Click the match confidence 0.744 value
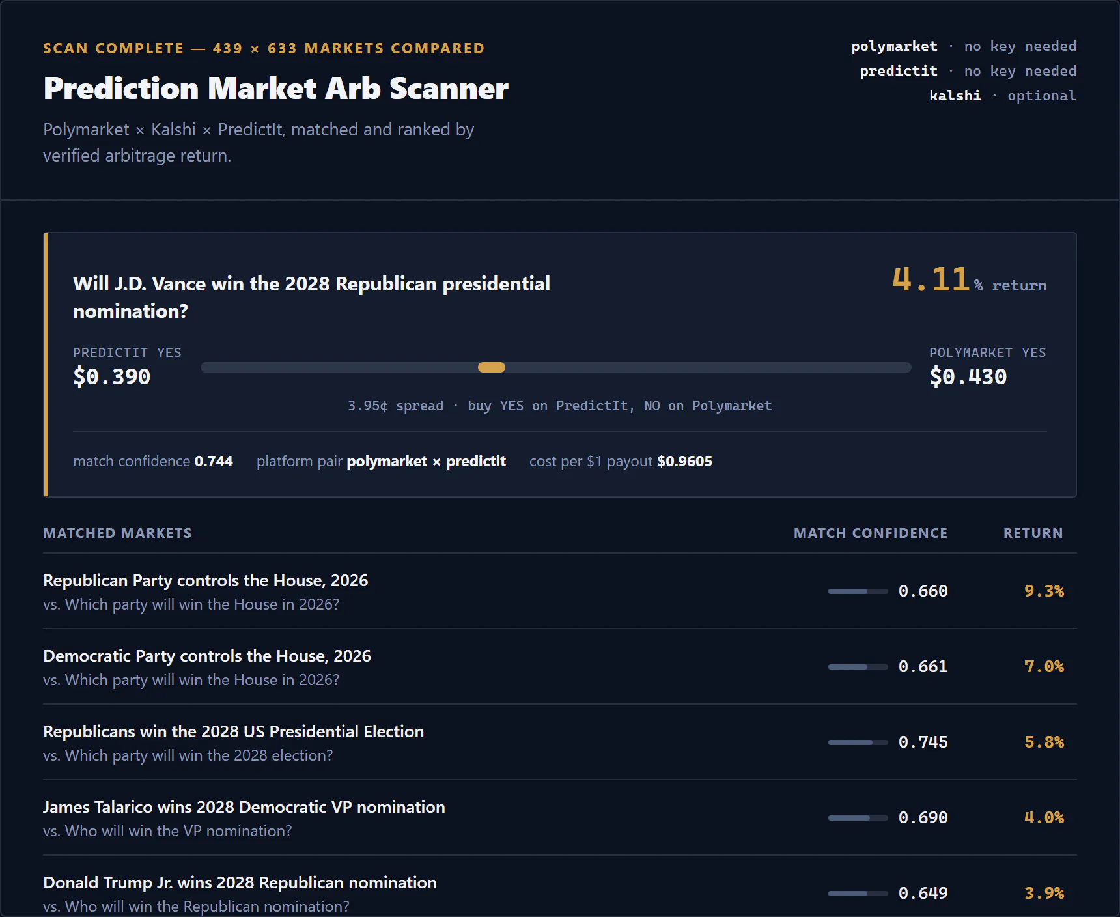The image size is (1120, 917). 214,461
